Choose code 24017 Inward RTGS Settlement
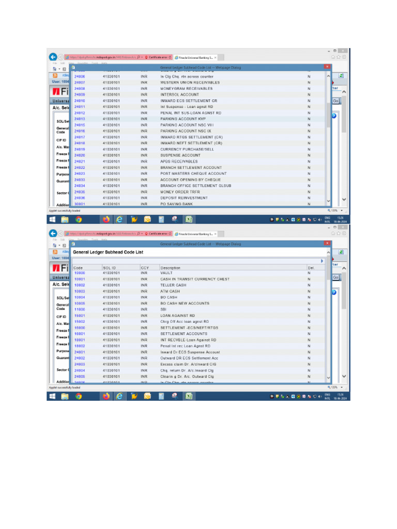Viewport: 397px width, 529px height. [x=80, y=137]
